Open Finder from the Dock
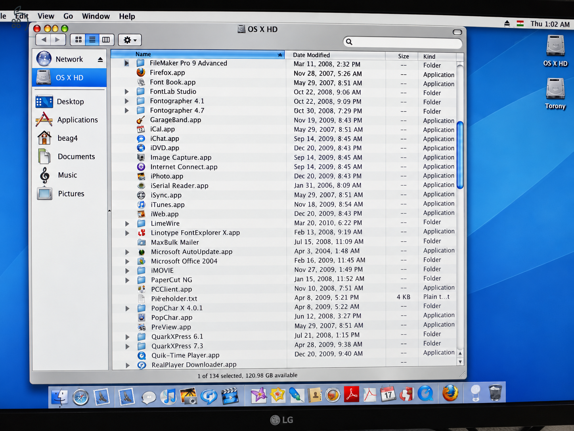The width and height of the screenshot is (574, 431). click(60, 396)
